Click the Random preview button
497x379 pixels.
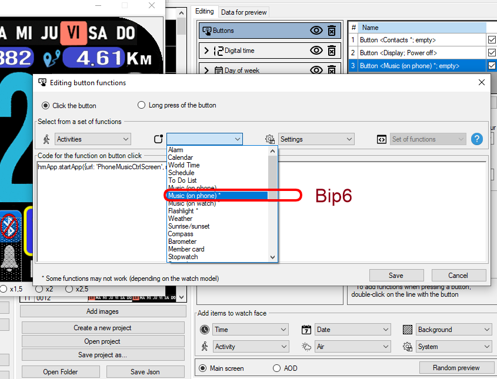456,368
